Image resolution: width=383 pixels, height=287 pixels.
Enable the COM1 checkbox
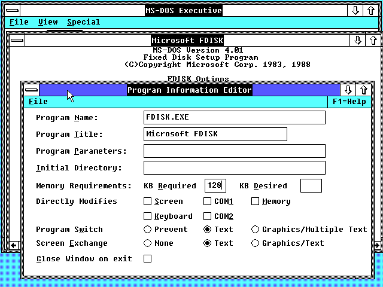coord(208,201)
